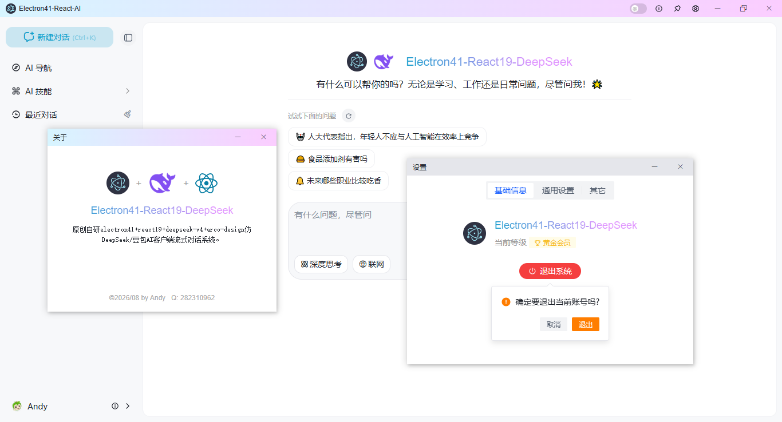Minimize the 关于 window

coord(238,137)
